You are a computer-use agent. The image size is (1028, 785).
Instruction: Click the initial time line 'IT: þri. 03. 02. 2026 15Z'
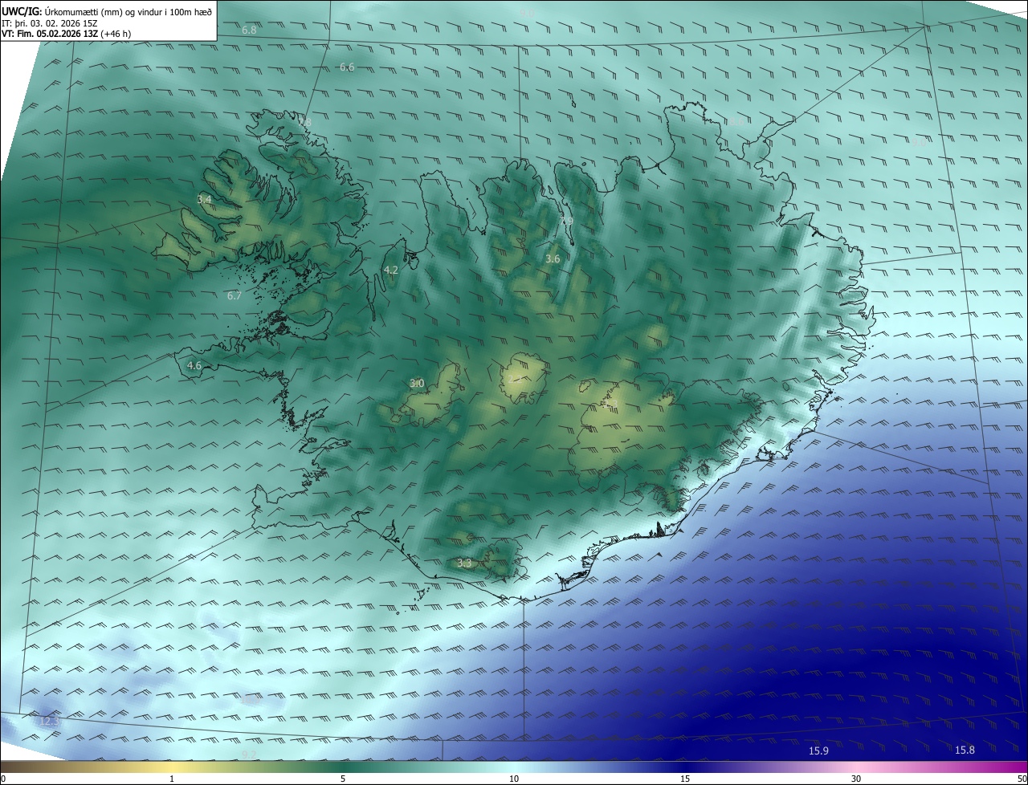pos(50,23)
